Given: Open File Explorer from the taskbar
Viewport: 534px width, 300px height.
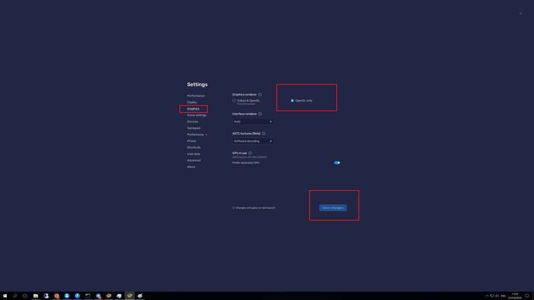Looking at the screenshot, I should pos(36,296).
